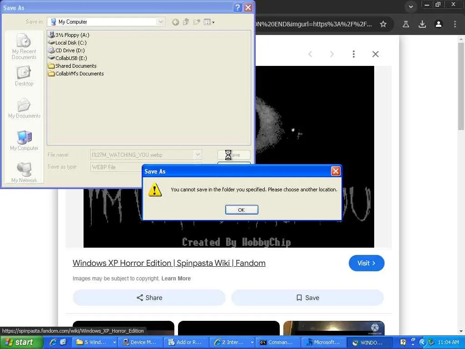Expand the File name dropdown arrow
Image resolution: width=465 pixels, height=349 pixels.
[x=198, y=155]
